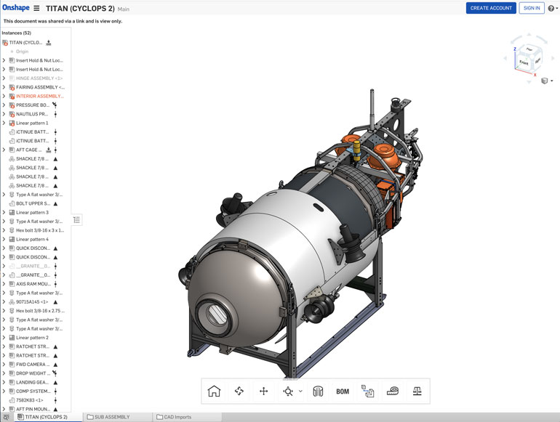
Task: Click the Home view icon in bottom toolbar
Action: tap(214, 391)
